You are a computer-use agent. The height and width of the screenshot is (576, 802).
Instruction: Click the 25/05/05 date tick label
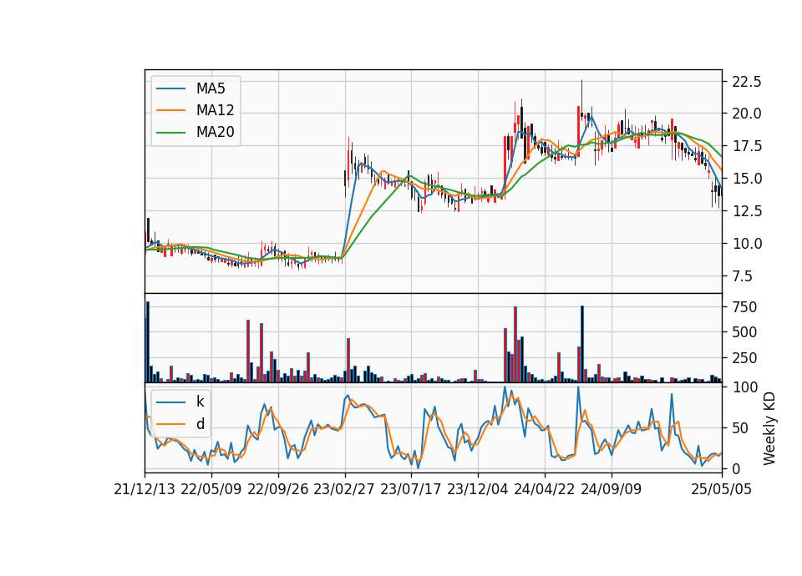click(722, 490)
